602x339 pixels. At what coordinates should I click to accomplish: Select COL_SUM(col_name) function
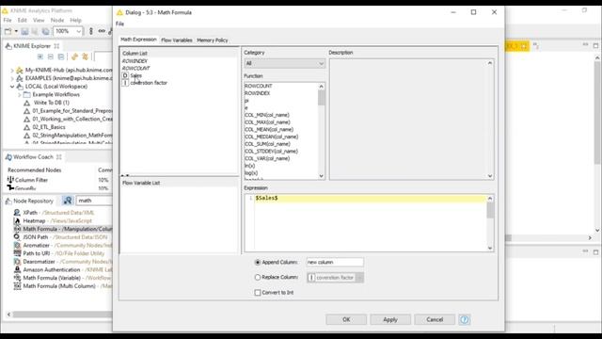click(267, 144)
